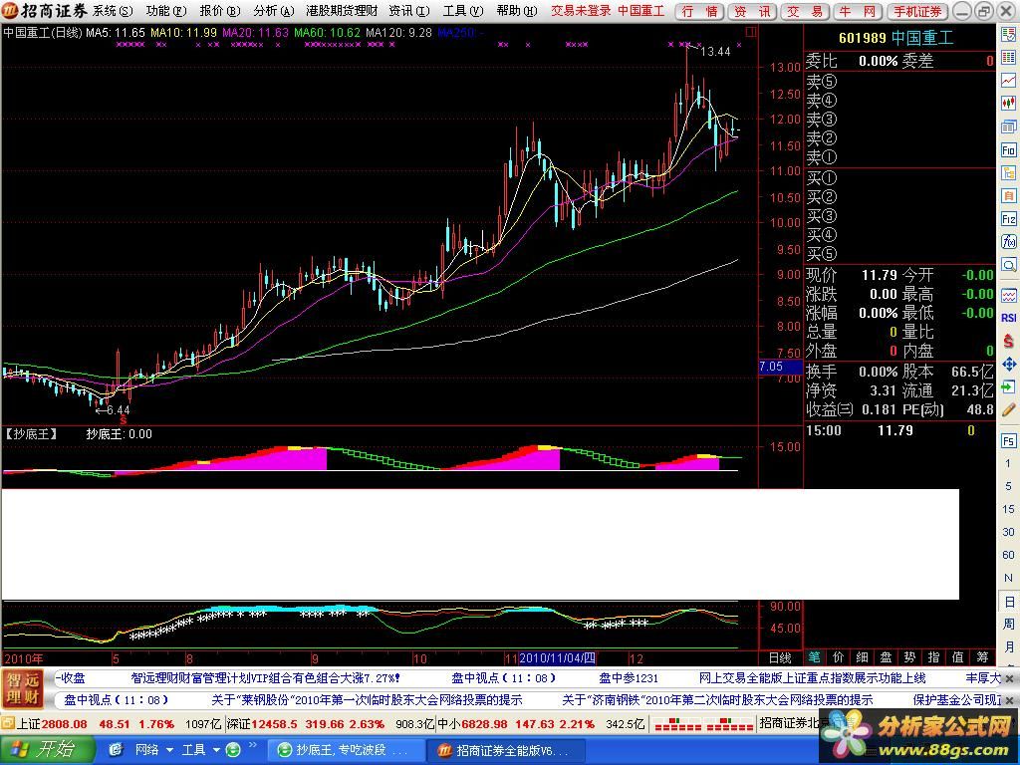Click the green arrow import icon
Image resolution: width=1020 pixels, height=765 pixels.
[x=1008, y=386]
